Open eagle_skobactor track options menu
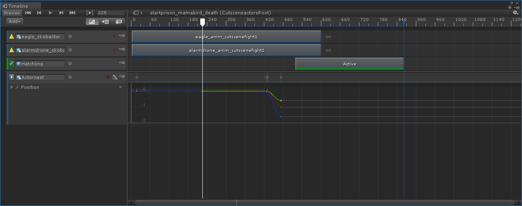The width and height of the screenshot is (522, 206). pyautogui.click(x=122, y=36)
